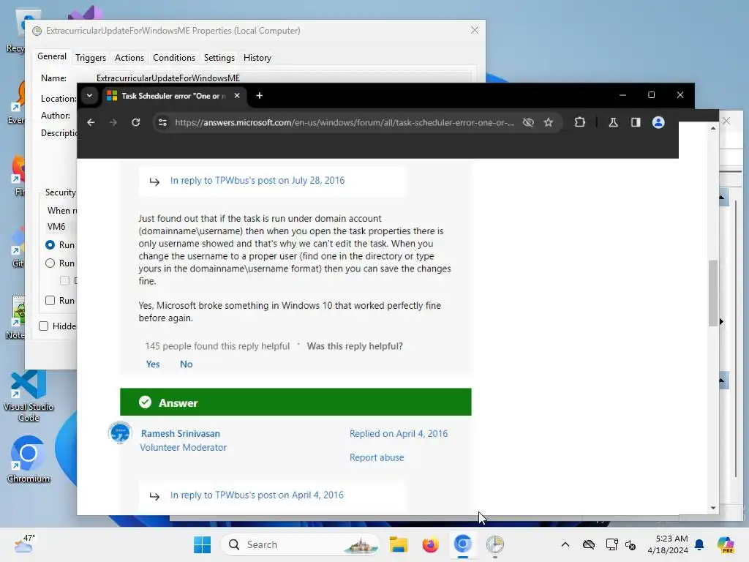Toggle the Hidden checkbox
The height and width of the screenshot is (562, 749).
(43, 326)
